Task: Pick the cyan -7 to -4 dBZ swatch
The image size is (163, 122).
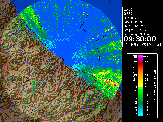Action: 140,114
